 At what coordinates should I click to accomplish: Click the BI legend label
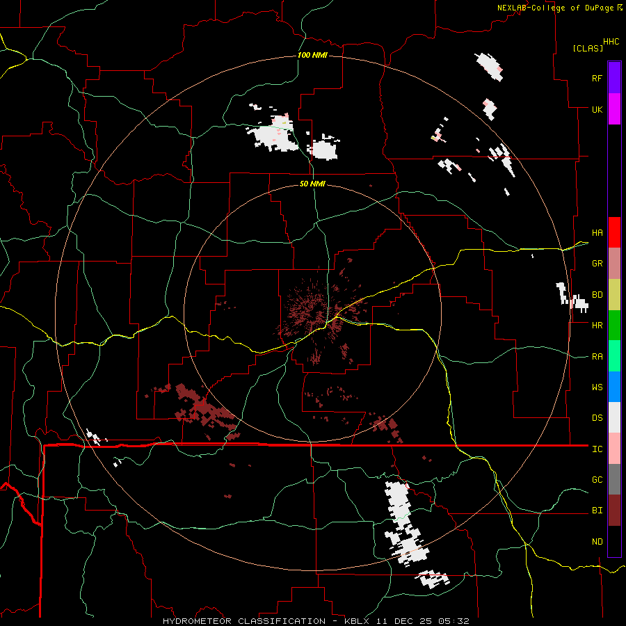click(597, 511)
